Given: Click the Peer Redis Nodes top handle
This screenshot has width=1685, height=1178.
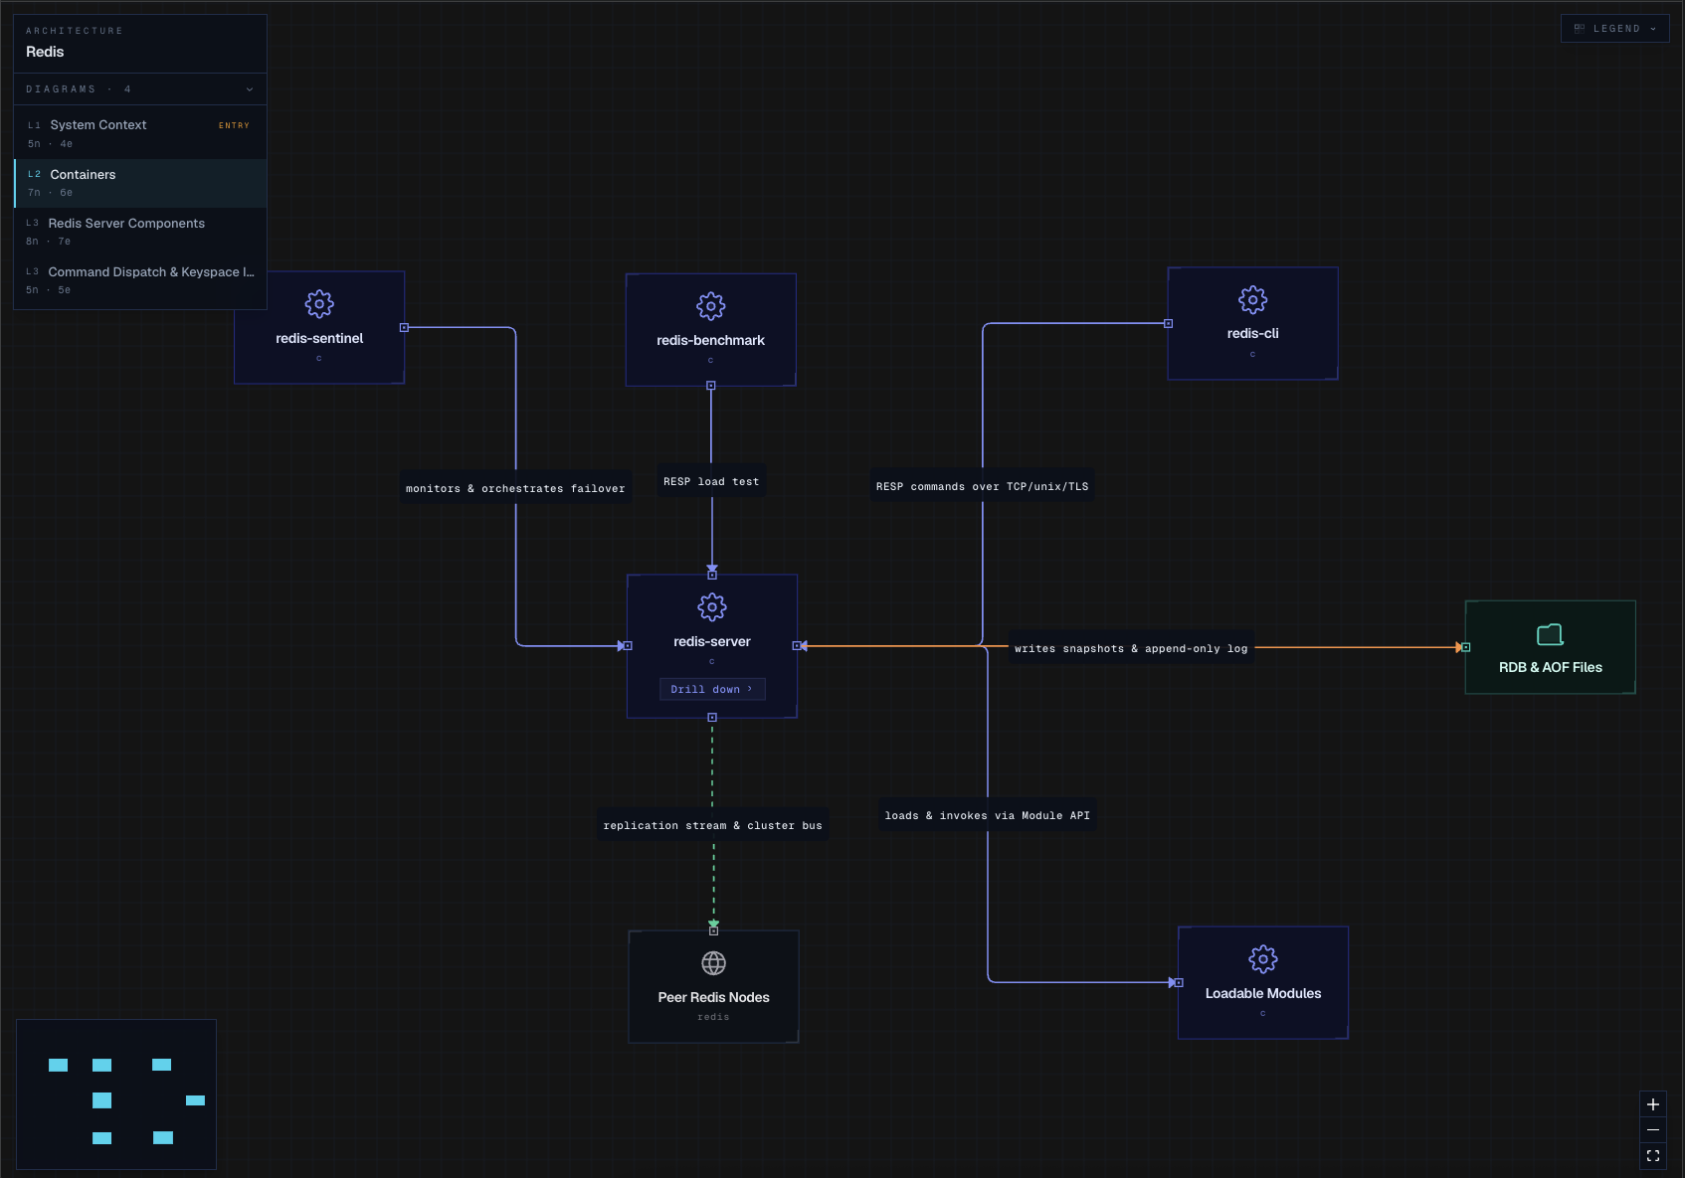Looking at the screenshot, I should click(x=713, y=931).
